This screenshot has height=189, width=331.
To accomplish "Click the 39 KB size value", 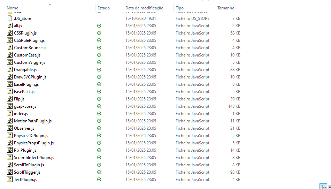I will [x=235, y=99].
